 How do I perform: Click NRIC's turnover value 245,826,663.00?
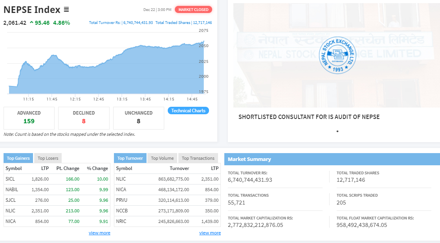174,221
